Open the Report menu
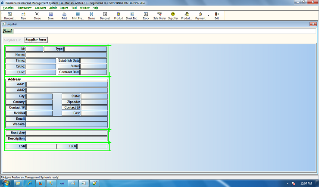The image size is (319, 187). pos(64,8)
